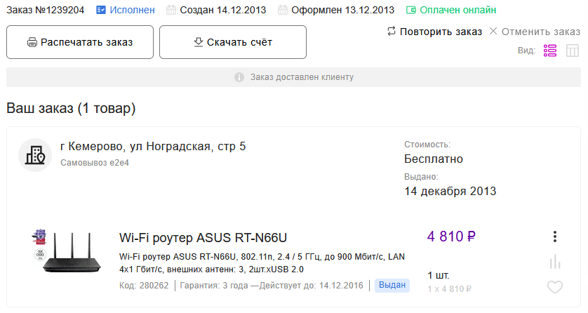Screen dimensions: 588x313
Task: Click the heading Ваш заказ (1 товар)
Action: pyautogui.click(x=71, y=108)
